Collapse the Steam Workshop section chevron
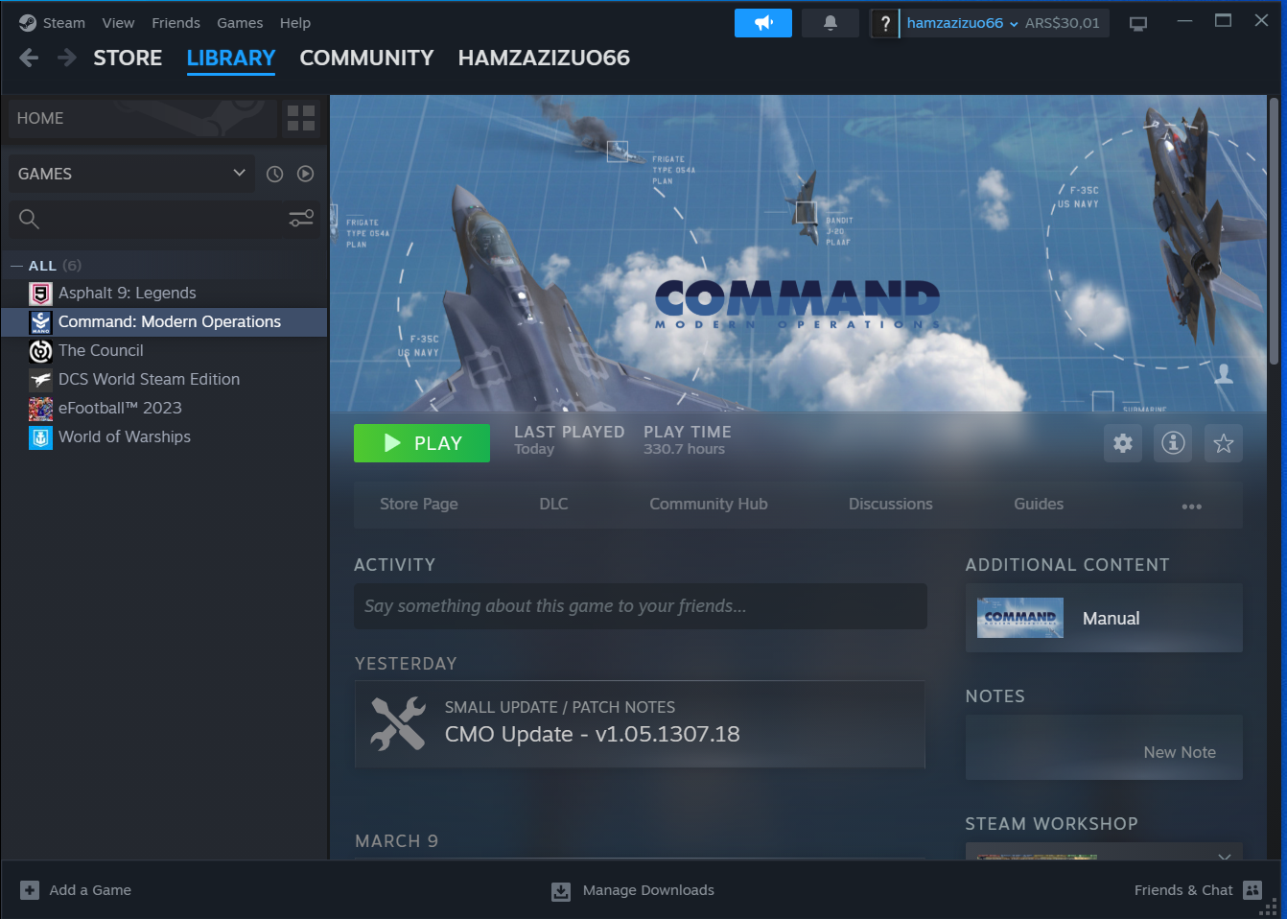 (1225, 855)
